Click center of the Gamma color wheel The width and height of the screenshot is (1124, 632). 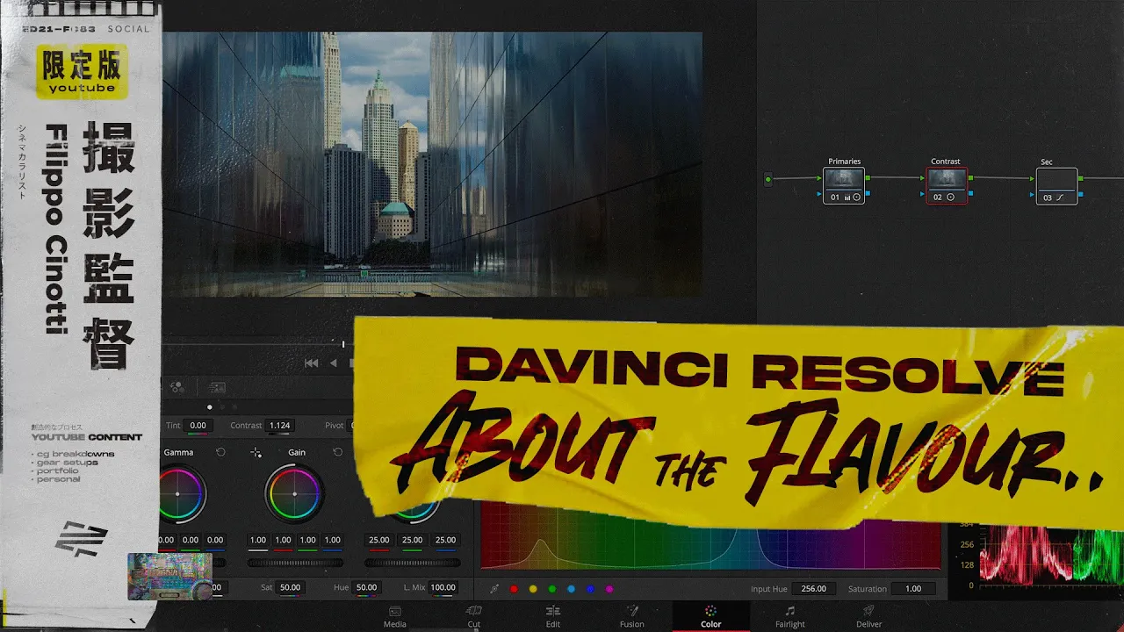[x=177, y=494]
